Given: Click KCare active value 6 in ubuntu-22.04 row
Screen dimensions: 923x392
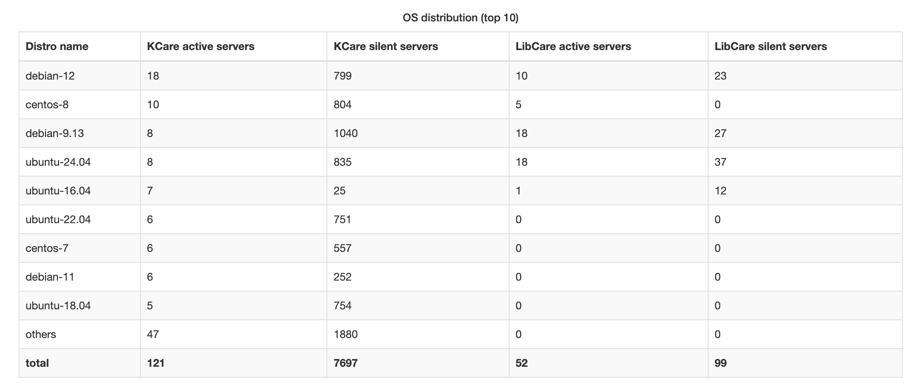Looking at the screenshot, I should [150, 219].
